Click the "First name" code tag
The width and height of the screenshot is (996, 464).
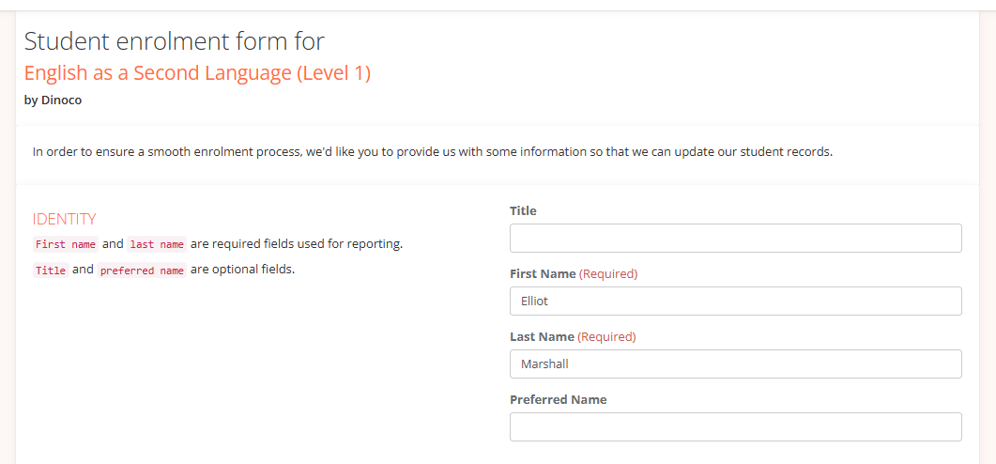66,244
